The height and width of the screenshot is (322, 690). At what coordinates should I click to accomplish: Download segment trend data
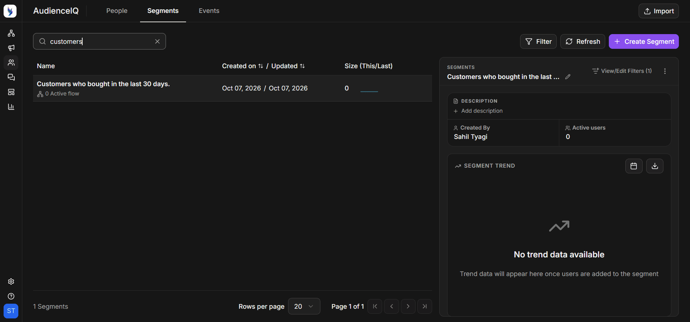(654, 166)
